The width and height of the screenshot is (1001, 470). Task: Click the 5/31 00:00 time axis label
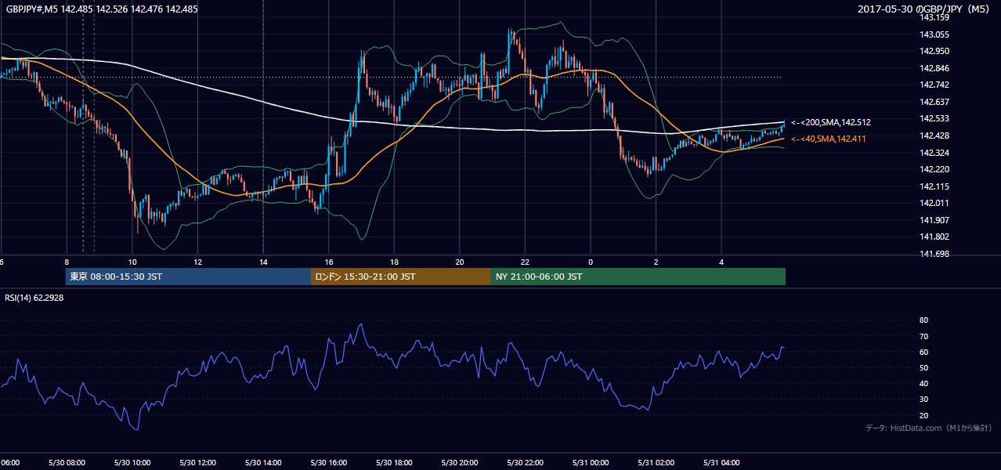point(591,463)
